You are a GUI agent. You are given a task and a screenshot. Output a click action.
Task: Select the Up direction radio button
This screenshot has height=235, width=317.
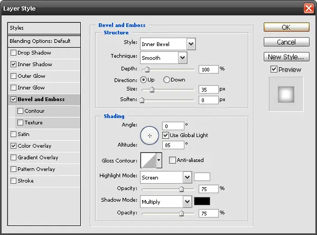tap(143, 80)
